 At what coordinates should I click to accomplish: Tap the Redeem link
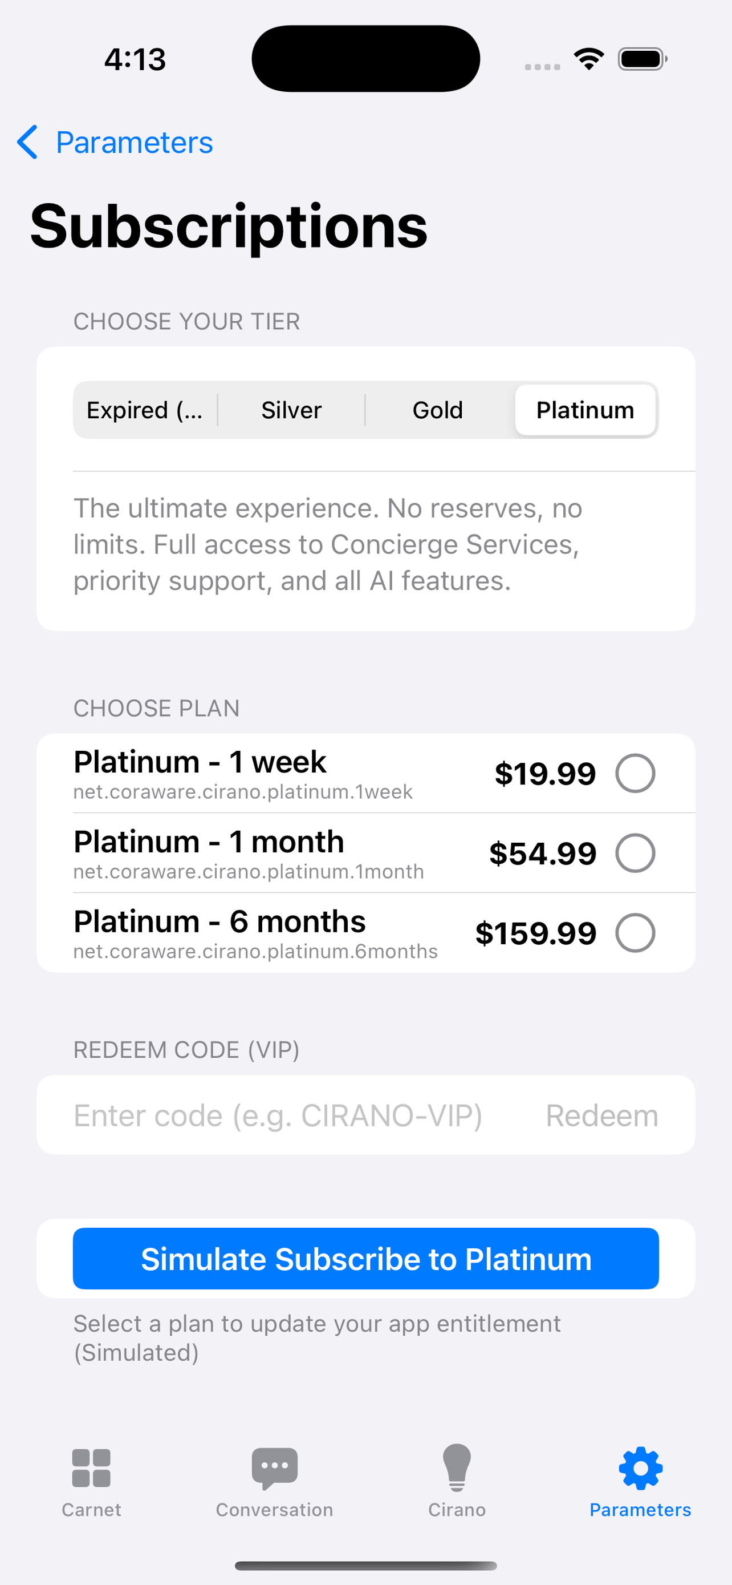601,1115
